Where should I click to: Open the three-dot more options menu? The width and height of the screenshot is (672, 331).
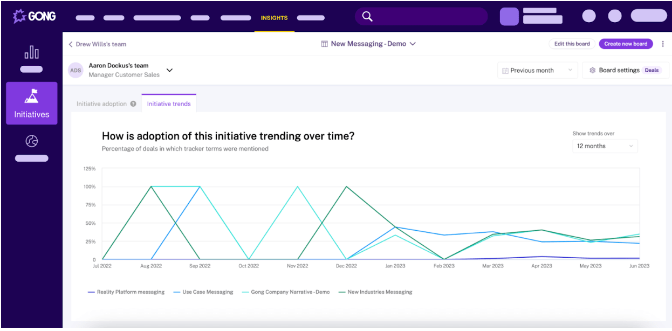[663, 44]
